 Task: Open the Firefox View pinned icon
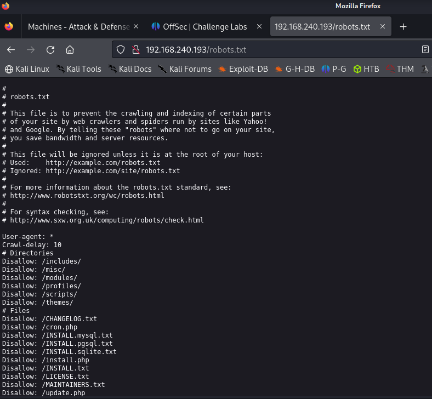pyautogui.click(x=9, y=27)
